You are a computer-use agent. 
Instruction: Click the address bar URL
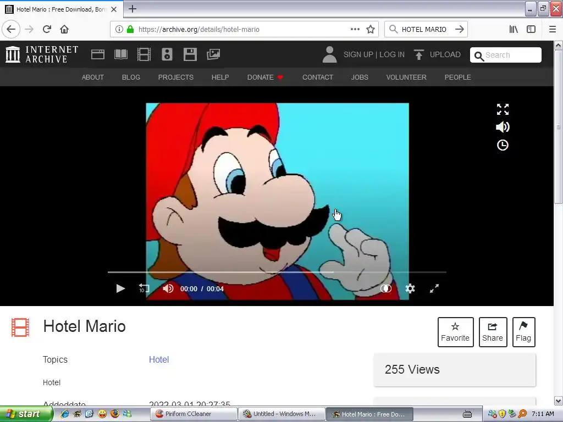point(199,30)
